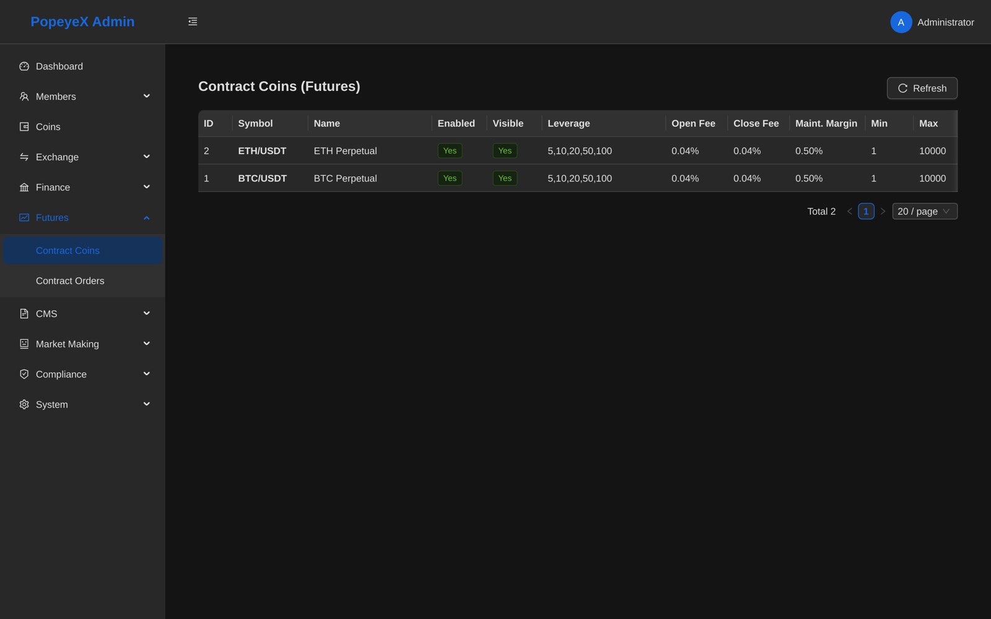Screen dimensions: 991x619
Task: Open the 20 / page size dropdown
Action: click(x=925, y=212)
